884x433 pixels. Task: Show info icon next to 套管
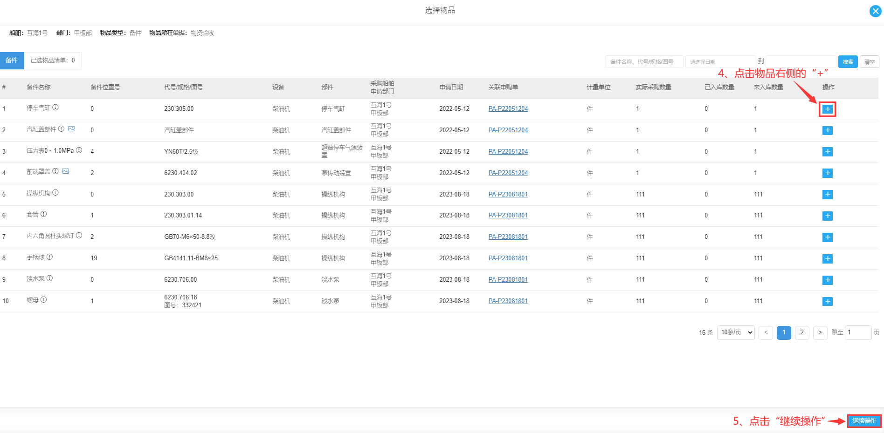[x=44, y=214]
